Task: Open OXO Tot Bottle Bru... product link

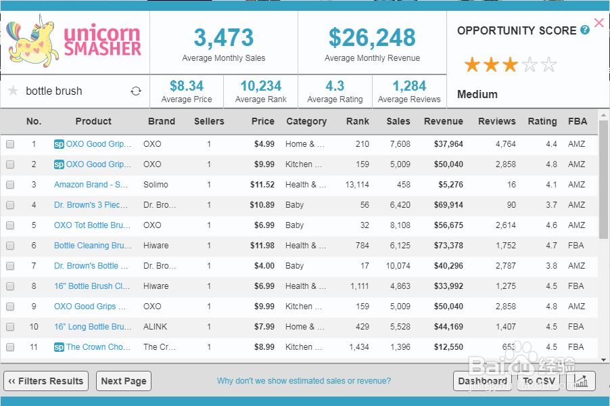Action: (92, 225)
